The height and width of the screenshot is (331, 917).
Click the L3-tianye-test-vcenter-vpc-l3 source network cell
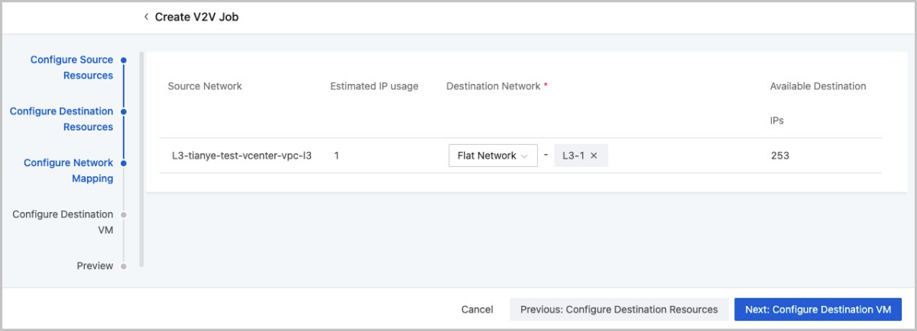pos(241,156)
